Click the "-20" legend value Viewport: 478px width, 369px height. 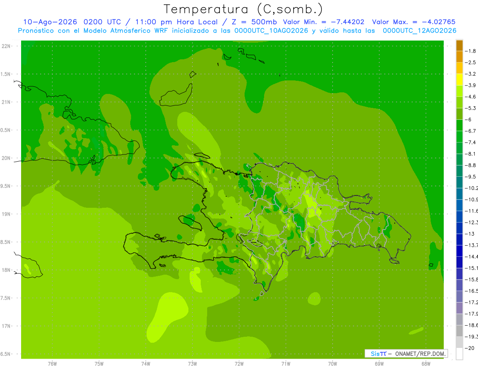(x=469, y=348)
